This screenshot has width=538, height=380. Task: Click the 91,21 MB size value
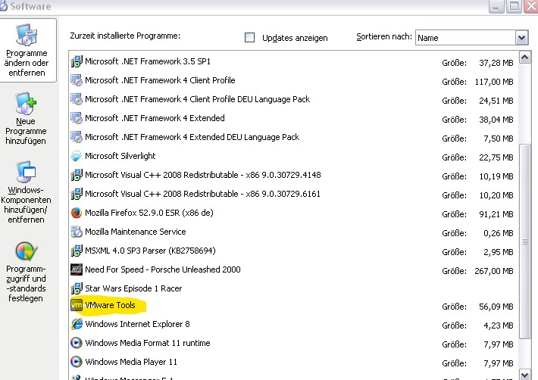496,214
